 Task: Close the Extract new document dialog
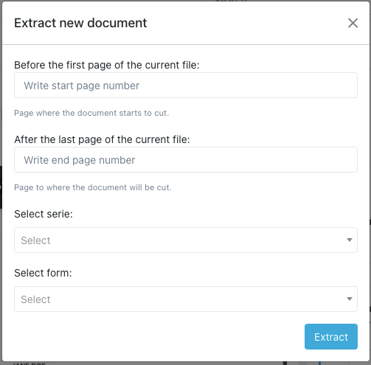click(x=353, y=23)
